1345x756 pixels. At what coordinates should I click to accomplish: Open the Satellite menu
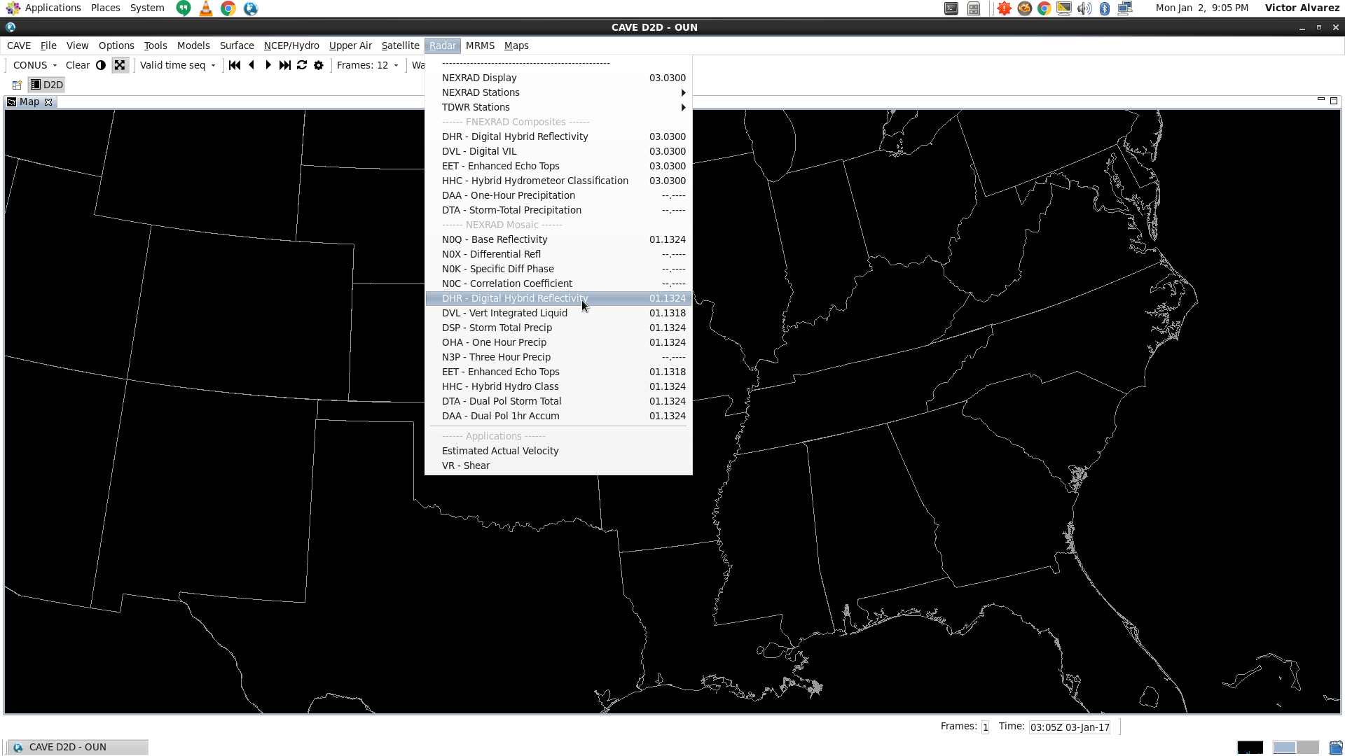pos(400,45)
